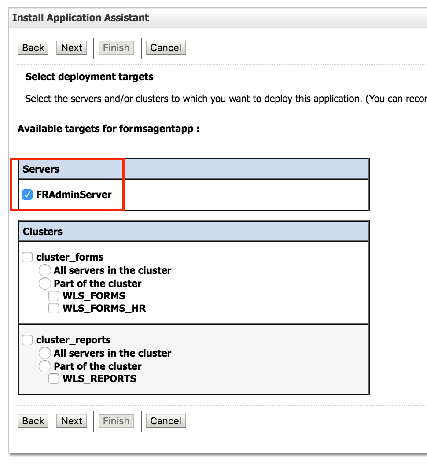Enable the WLS_FORMS server checkbox

pyautogui.click(x=54, y=295)
